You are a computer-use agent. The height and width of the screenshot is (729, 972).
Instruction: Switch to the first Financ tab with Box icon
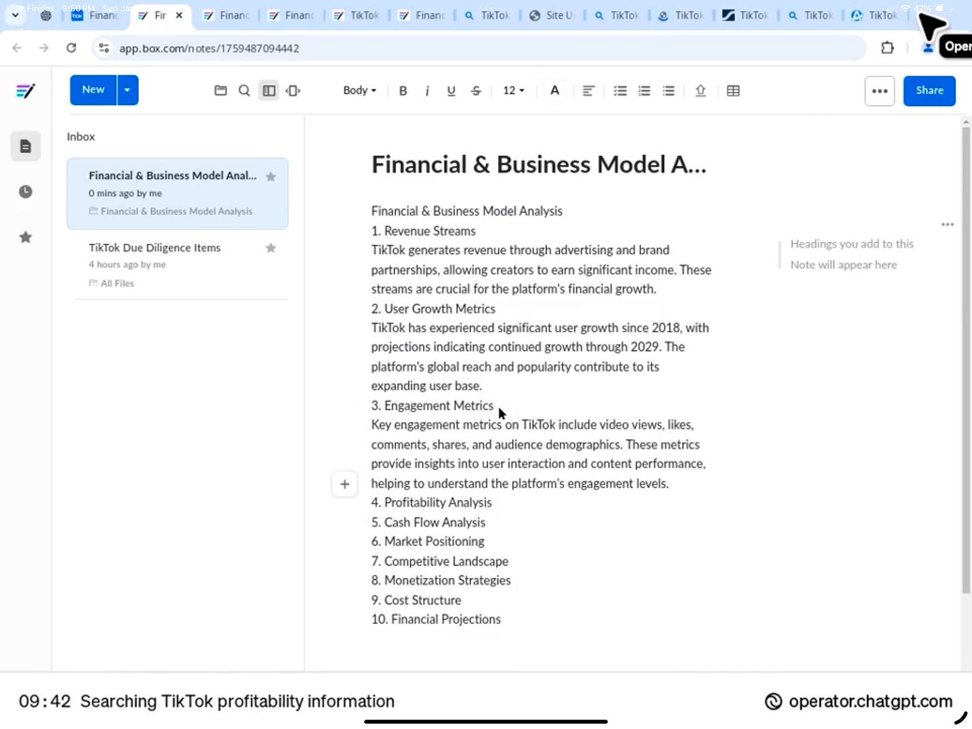point(94,15)
